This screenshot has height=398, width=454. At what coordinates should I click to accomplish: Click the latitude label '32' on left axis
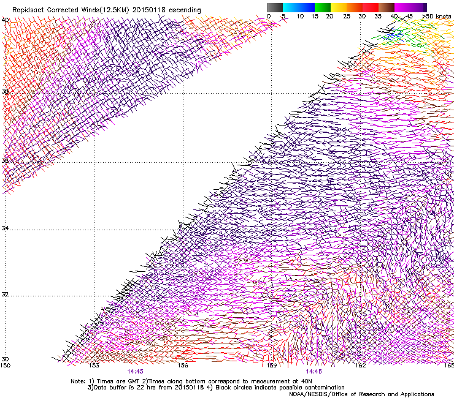[x=5, y=295]
